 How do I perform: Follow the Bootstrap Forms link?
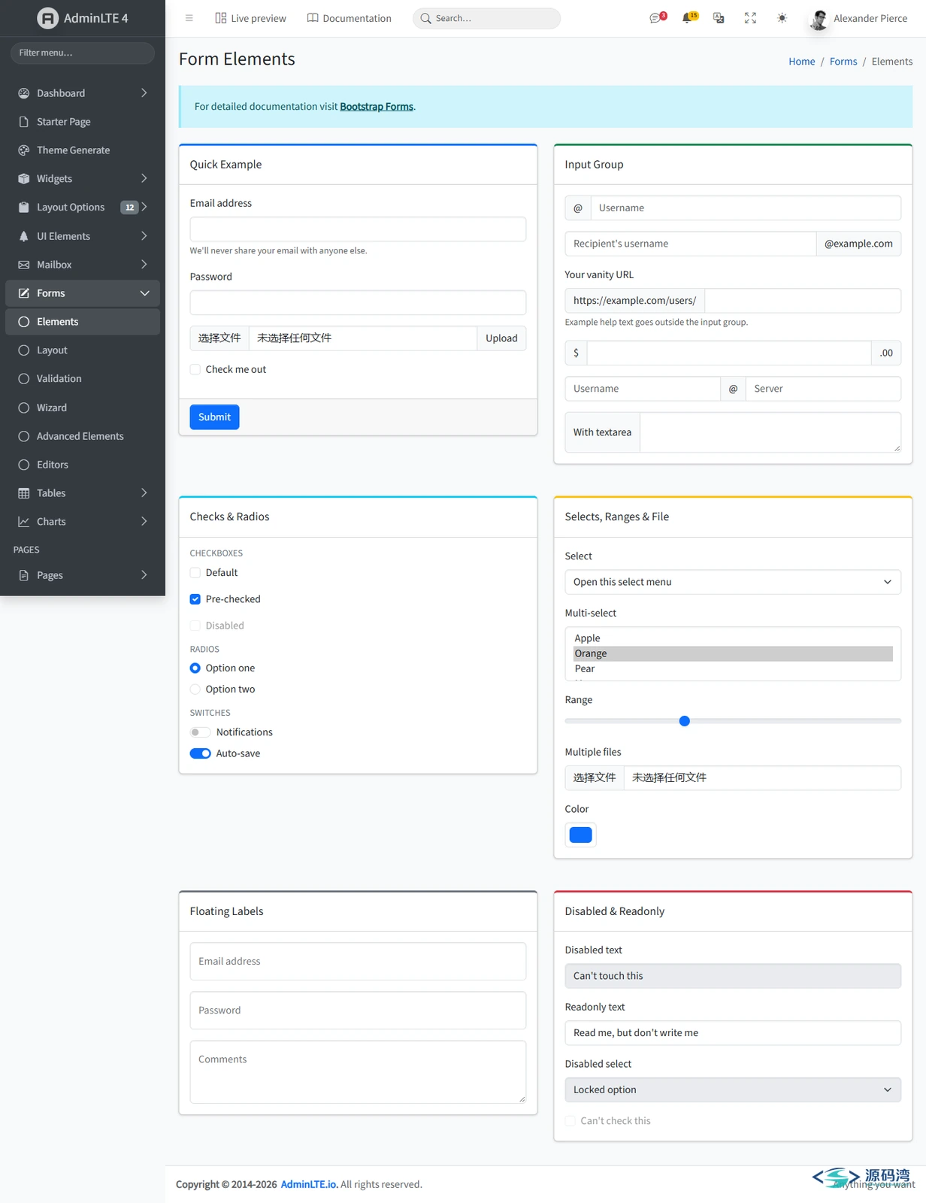(377, 107)
